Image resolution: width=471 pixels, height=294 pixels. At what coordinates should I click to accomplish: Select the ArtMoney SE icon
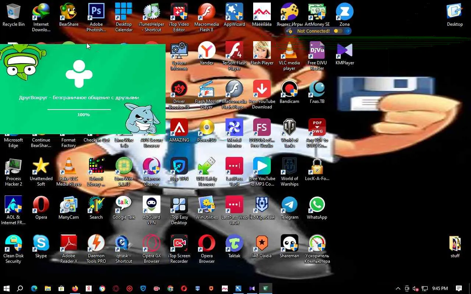point(317,15)
